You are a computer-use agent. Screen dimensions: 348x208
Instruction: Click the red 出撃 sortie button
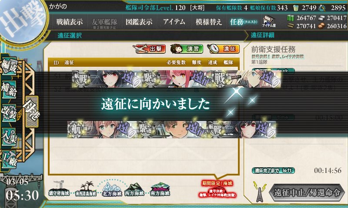(x=150, y=49)
